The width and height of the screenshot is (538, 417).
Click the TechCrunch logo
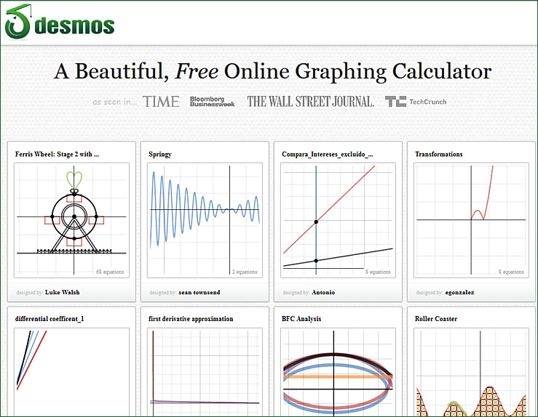coord(416,102)
